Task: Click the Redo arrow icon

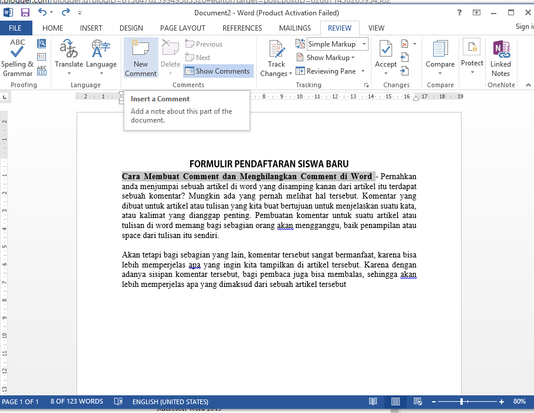Action: (x=65, y=12)
